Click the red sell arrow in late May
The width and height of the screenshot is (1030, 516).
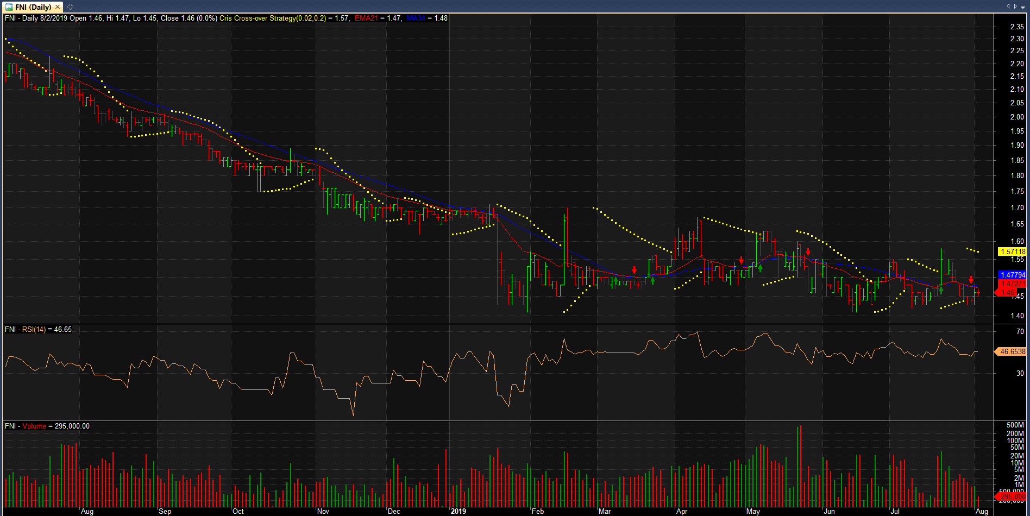808,252
